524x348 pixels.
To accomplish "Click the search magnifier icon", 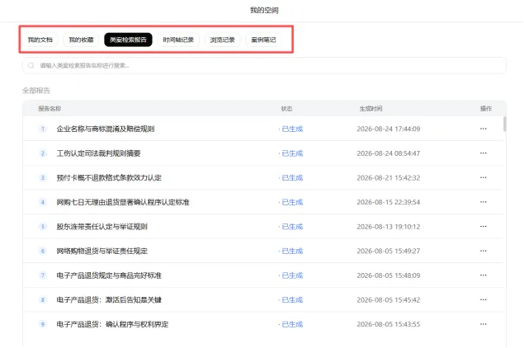I will click(31, 65).
